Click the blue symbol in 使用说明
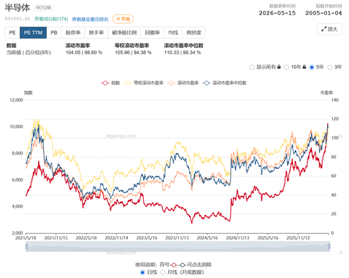The width and height of the screenshot is (349, 278). pyautogui.click(x=182, y=265)
